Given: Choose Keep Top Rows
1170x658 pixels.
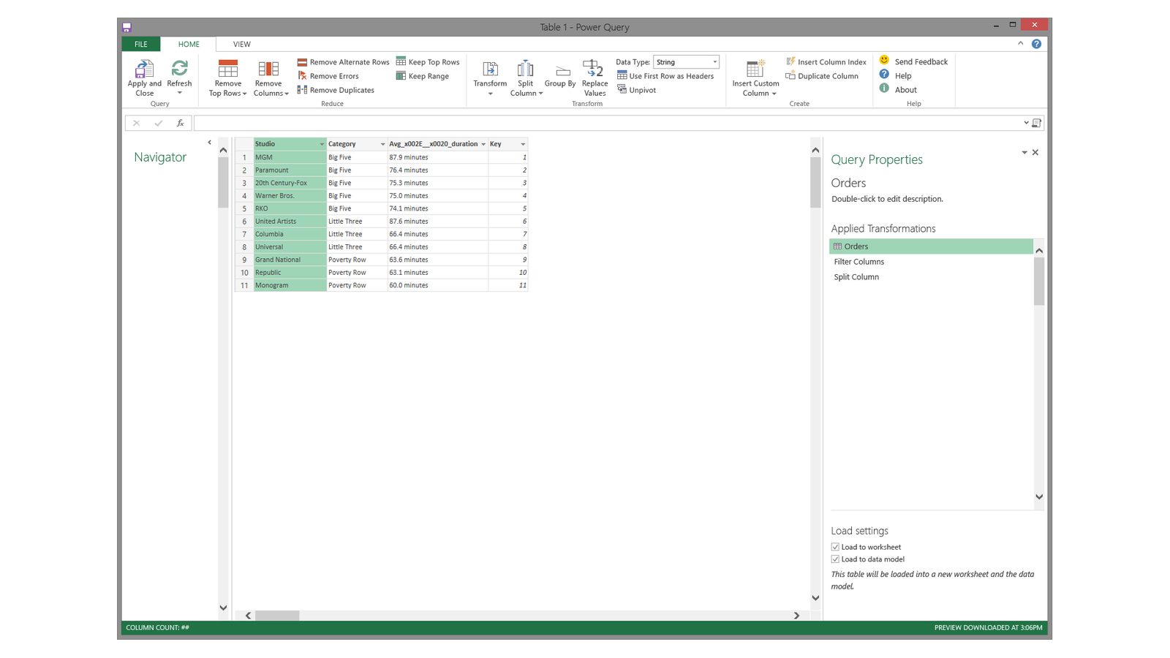Looking at the screenshot, I should click(x=428, y=62).
